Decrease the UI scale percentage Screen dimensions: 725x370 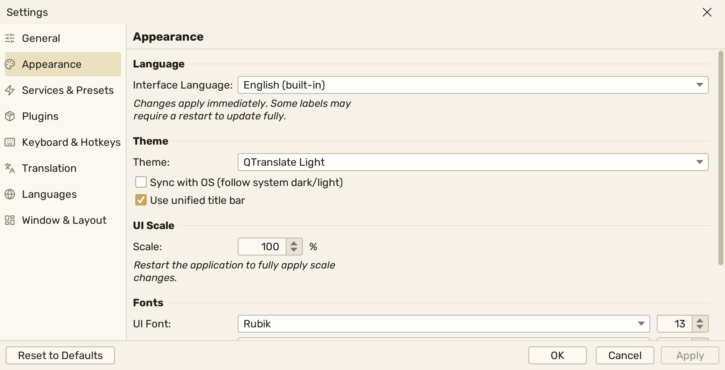click(294, 250)
